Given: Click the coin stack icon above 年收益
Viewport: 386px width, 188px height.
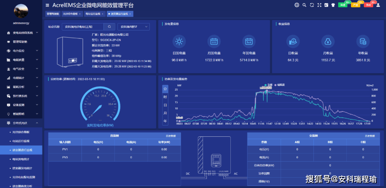Looking at the screenshot, I should tap(363, 41).
